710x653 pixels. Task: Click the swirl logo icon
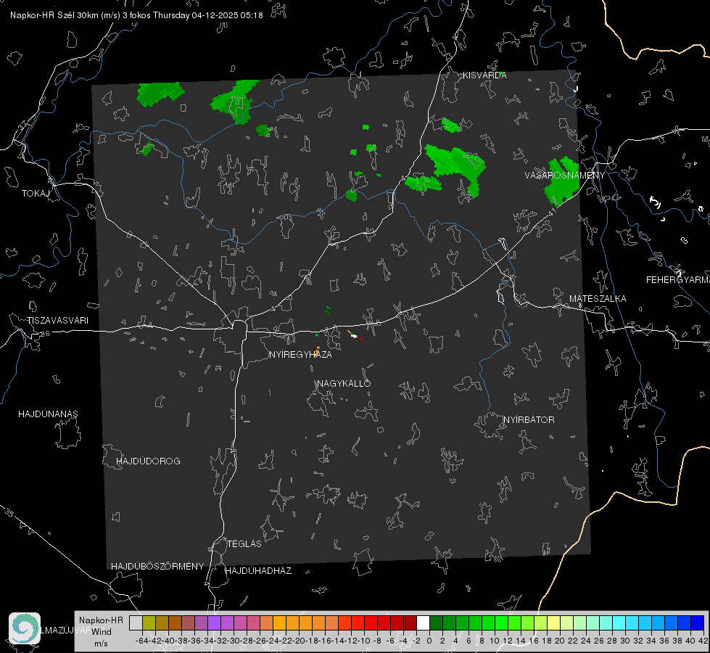point(25,628)
